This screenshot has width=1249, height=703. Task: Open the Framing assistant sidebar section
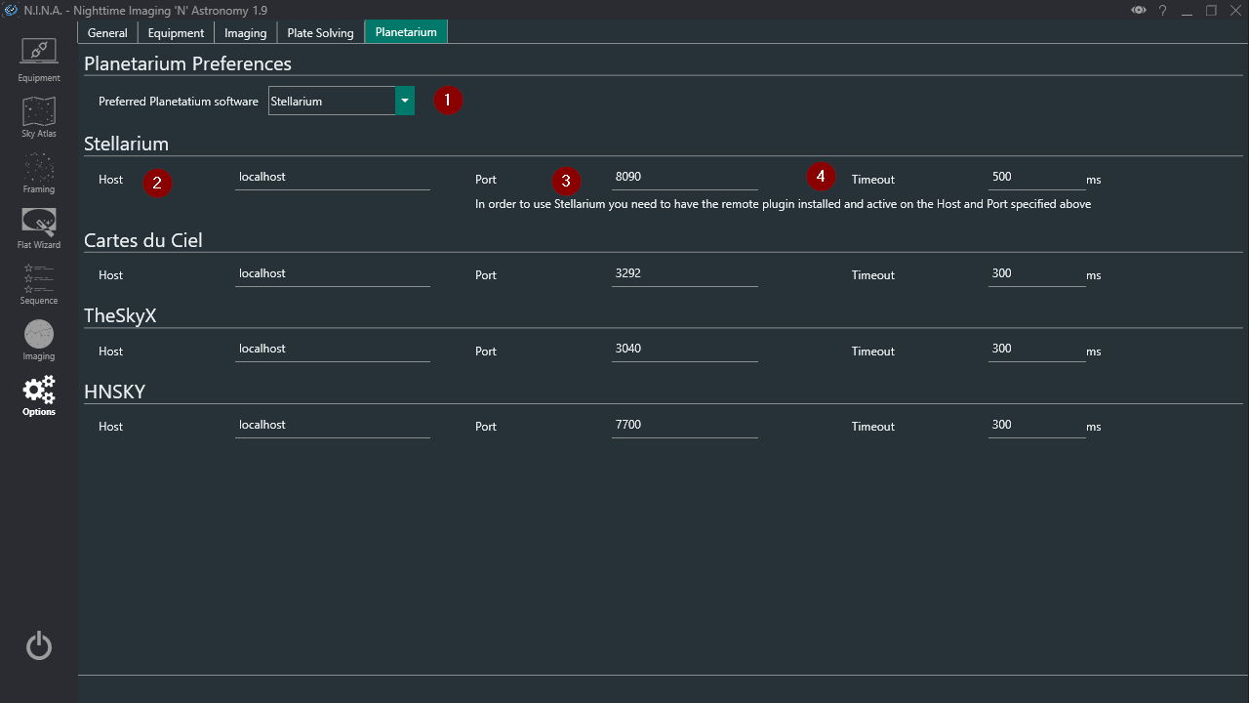39,173
